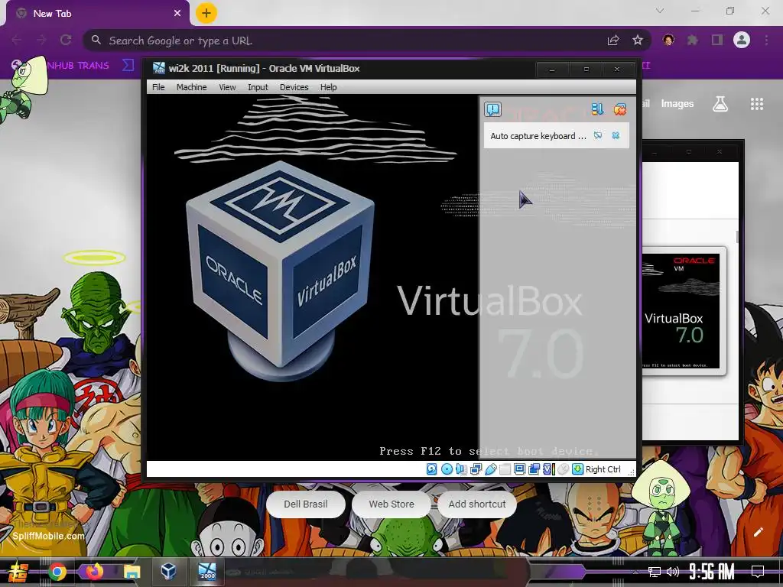Open the Search Labs flask icon
783x587 pixels.
click(720, 104)
